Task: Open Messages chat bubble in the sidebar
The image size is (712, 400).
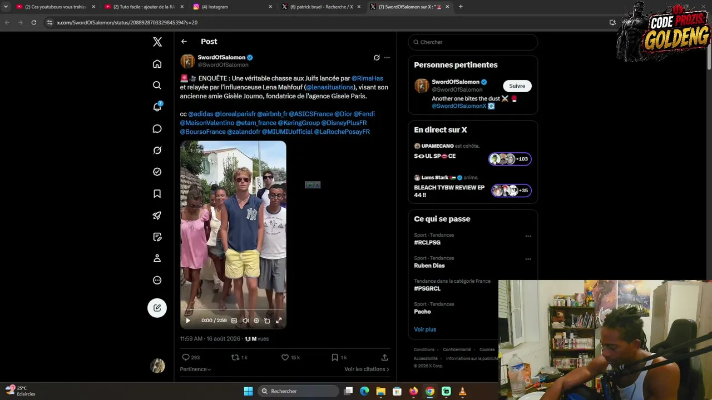Action: (x=157, y=129)
